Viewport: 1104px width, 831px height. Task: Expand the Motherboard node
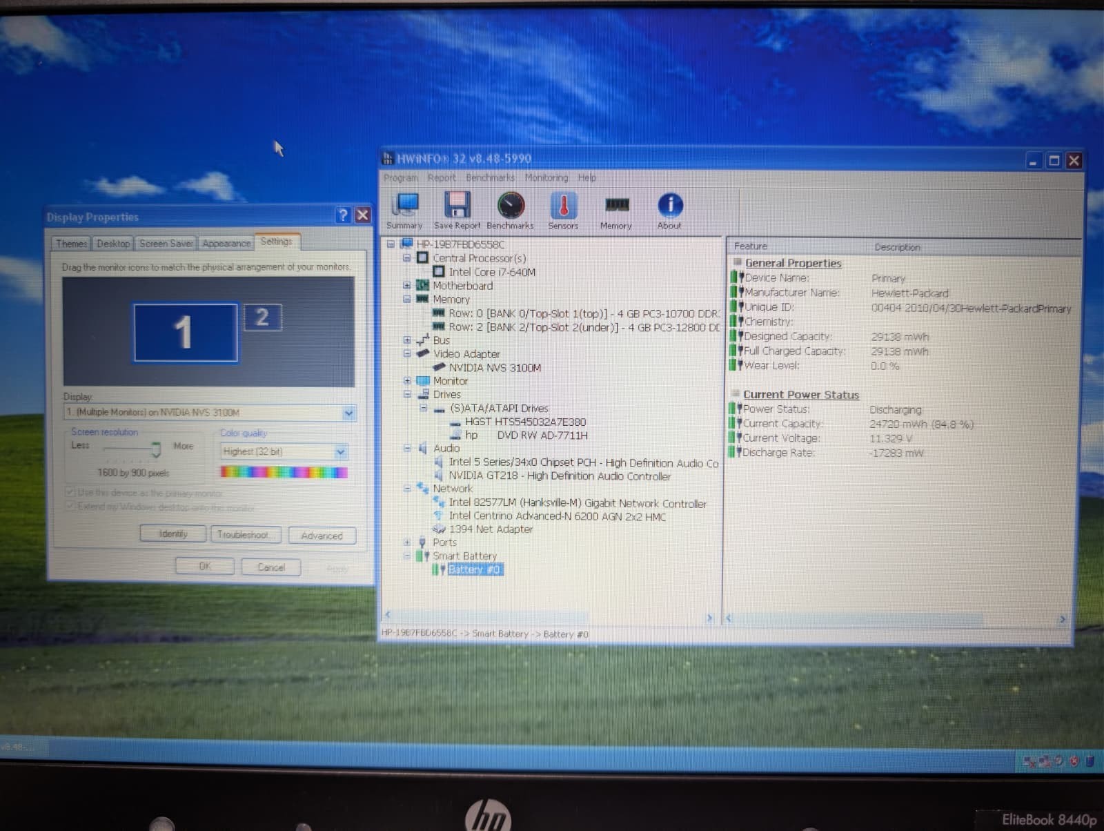[407, 286]
